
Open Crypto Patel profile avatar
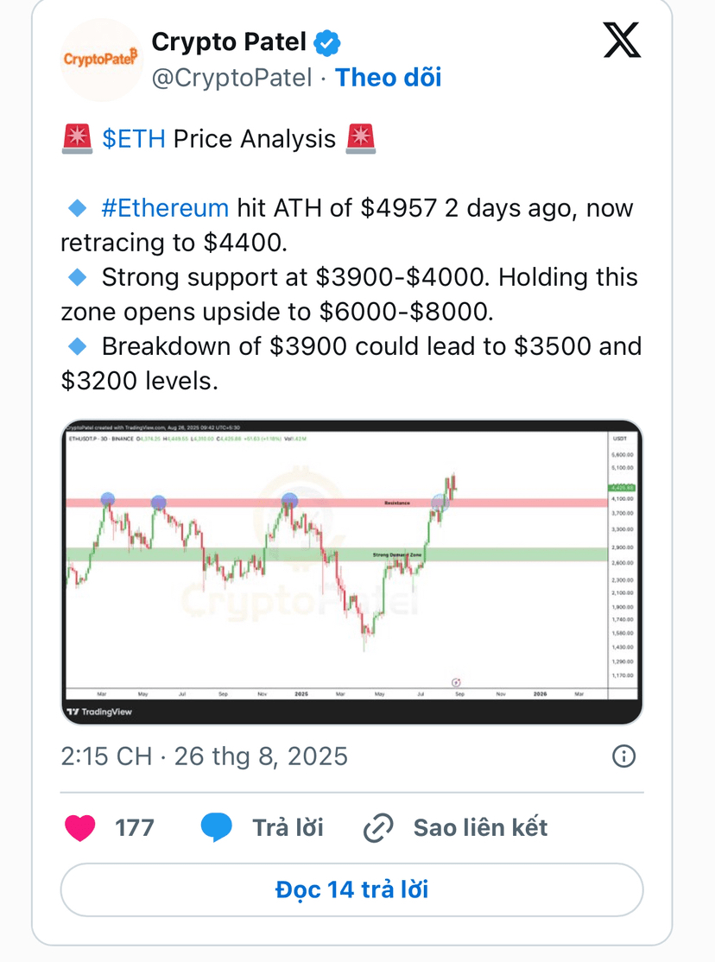coord(101,60)
